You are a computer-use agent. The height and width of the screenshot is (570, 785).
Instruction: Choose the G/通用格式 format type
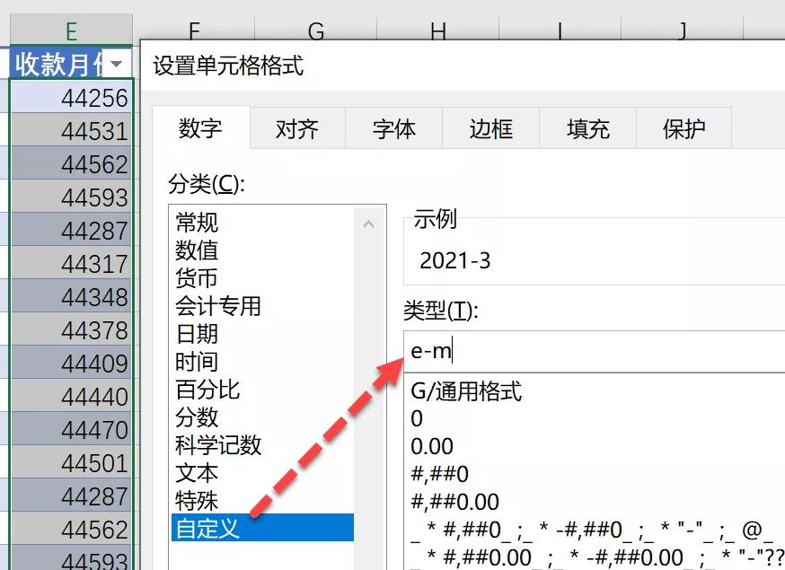click(x=466, y=391)
